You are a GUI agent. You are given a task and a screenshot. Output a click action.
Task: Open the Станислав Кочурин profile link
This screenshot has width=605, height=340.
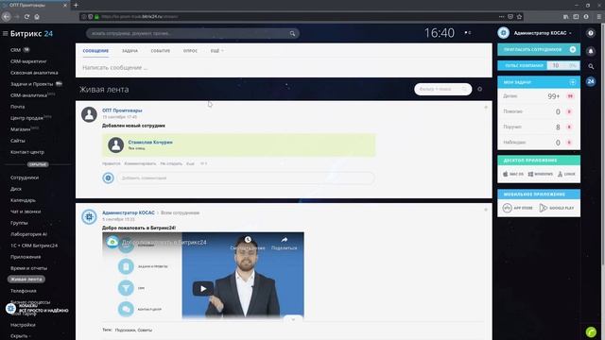pos(150,142)
